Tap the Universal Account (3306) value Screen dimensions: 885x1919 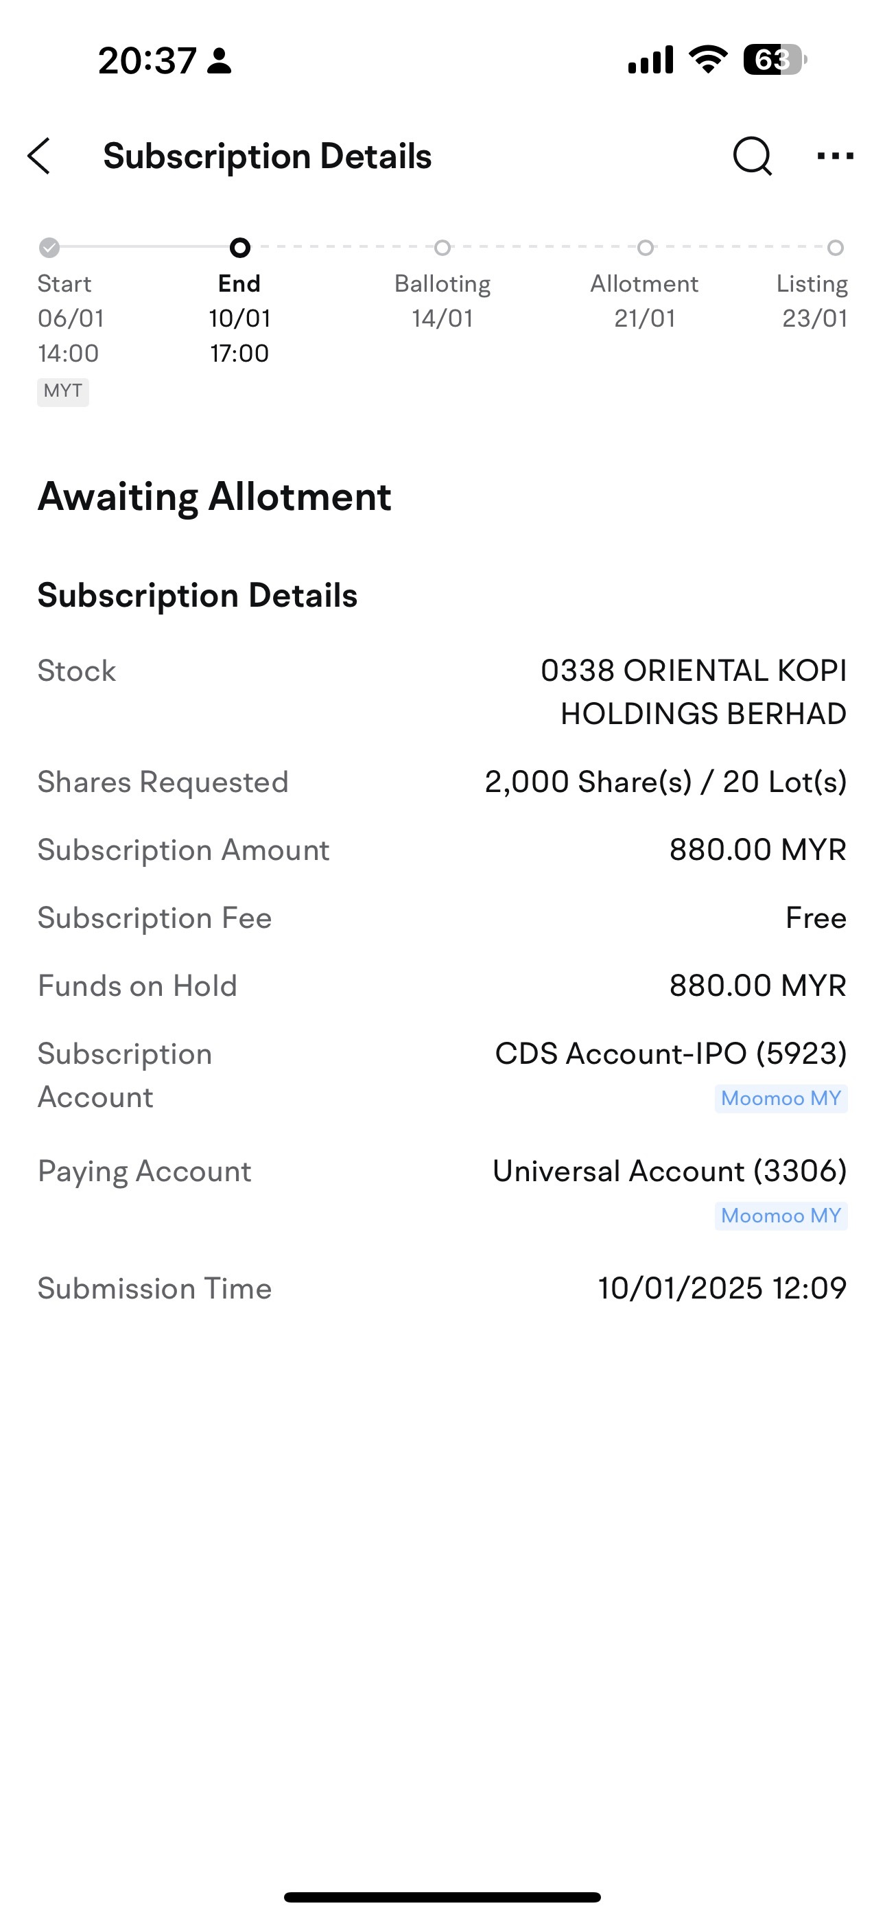pyautogui.click(x=670, y=1171)
